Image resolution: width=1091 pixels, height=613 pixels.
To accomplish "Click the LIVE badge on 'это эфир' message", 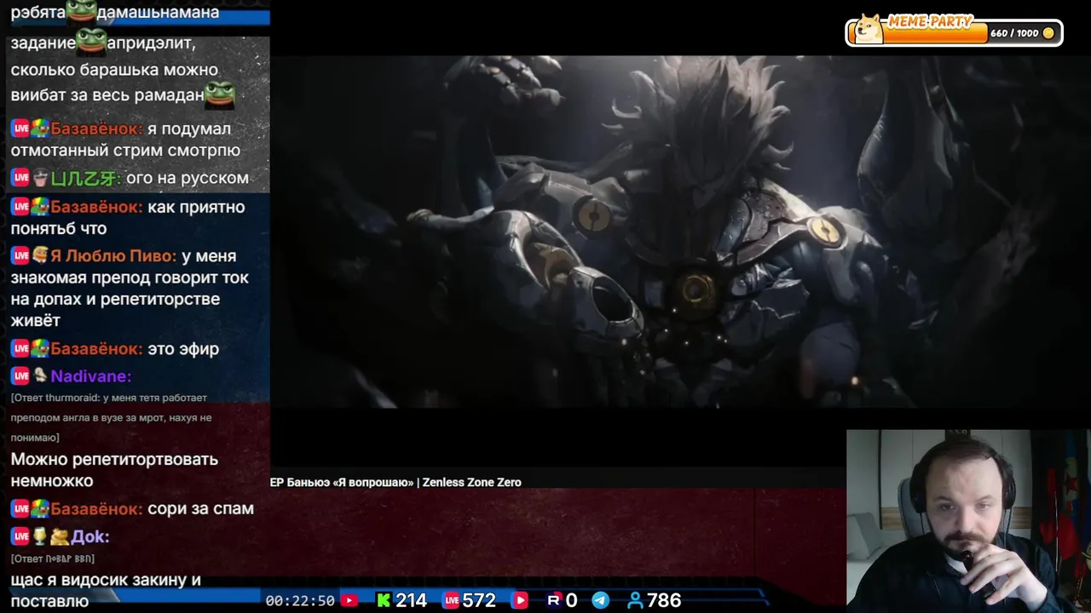I will tap(20, 348).
